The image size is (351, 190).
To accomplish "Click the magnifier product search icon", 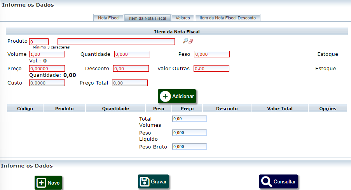I will click(185, 41).
